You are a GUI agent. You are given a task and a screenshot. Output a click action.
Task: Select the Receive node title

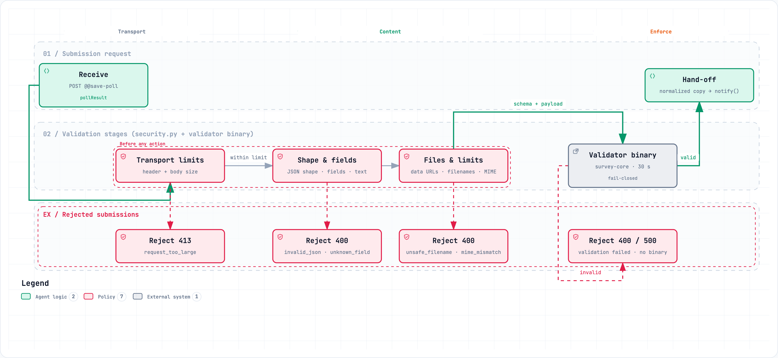[93, 74]
